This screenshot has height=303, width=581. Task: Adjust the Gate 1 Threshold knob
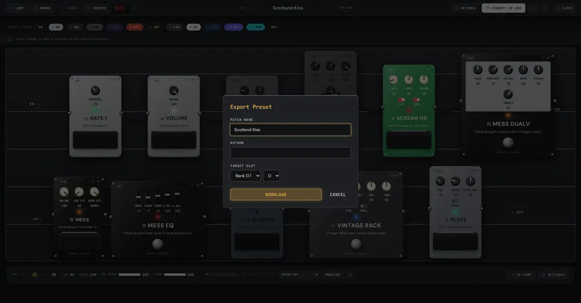click(x=95, y=91)
